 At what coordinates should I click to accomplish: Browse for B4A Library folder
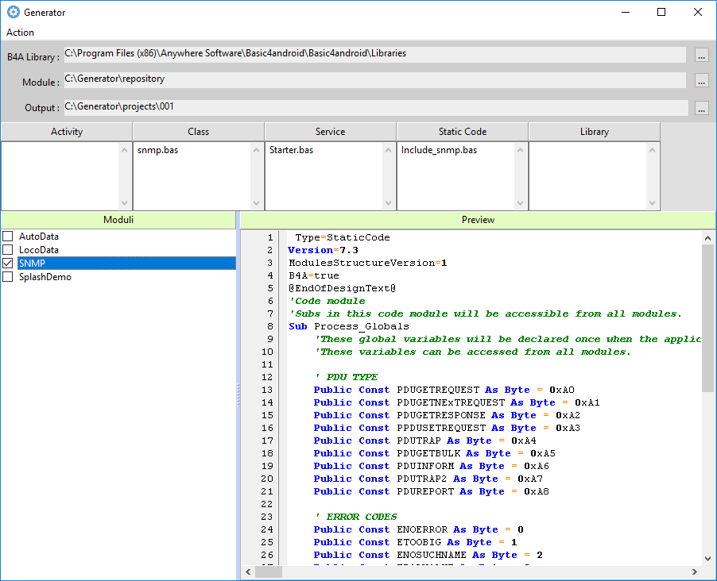click(x=701, y=56)
